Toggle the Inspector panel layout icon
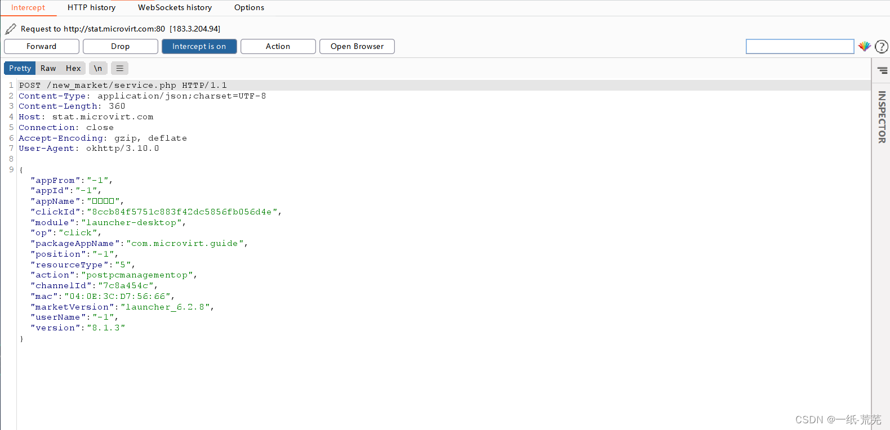 coord(882,70)
